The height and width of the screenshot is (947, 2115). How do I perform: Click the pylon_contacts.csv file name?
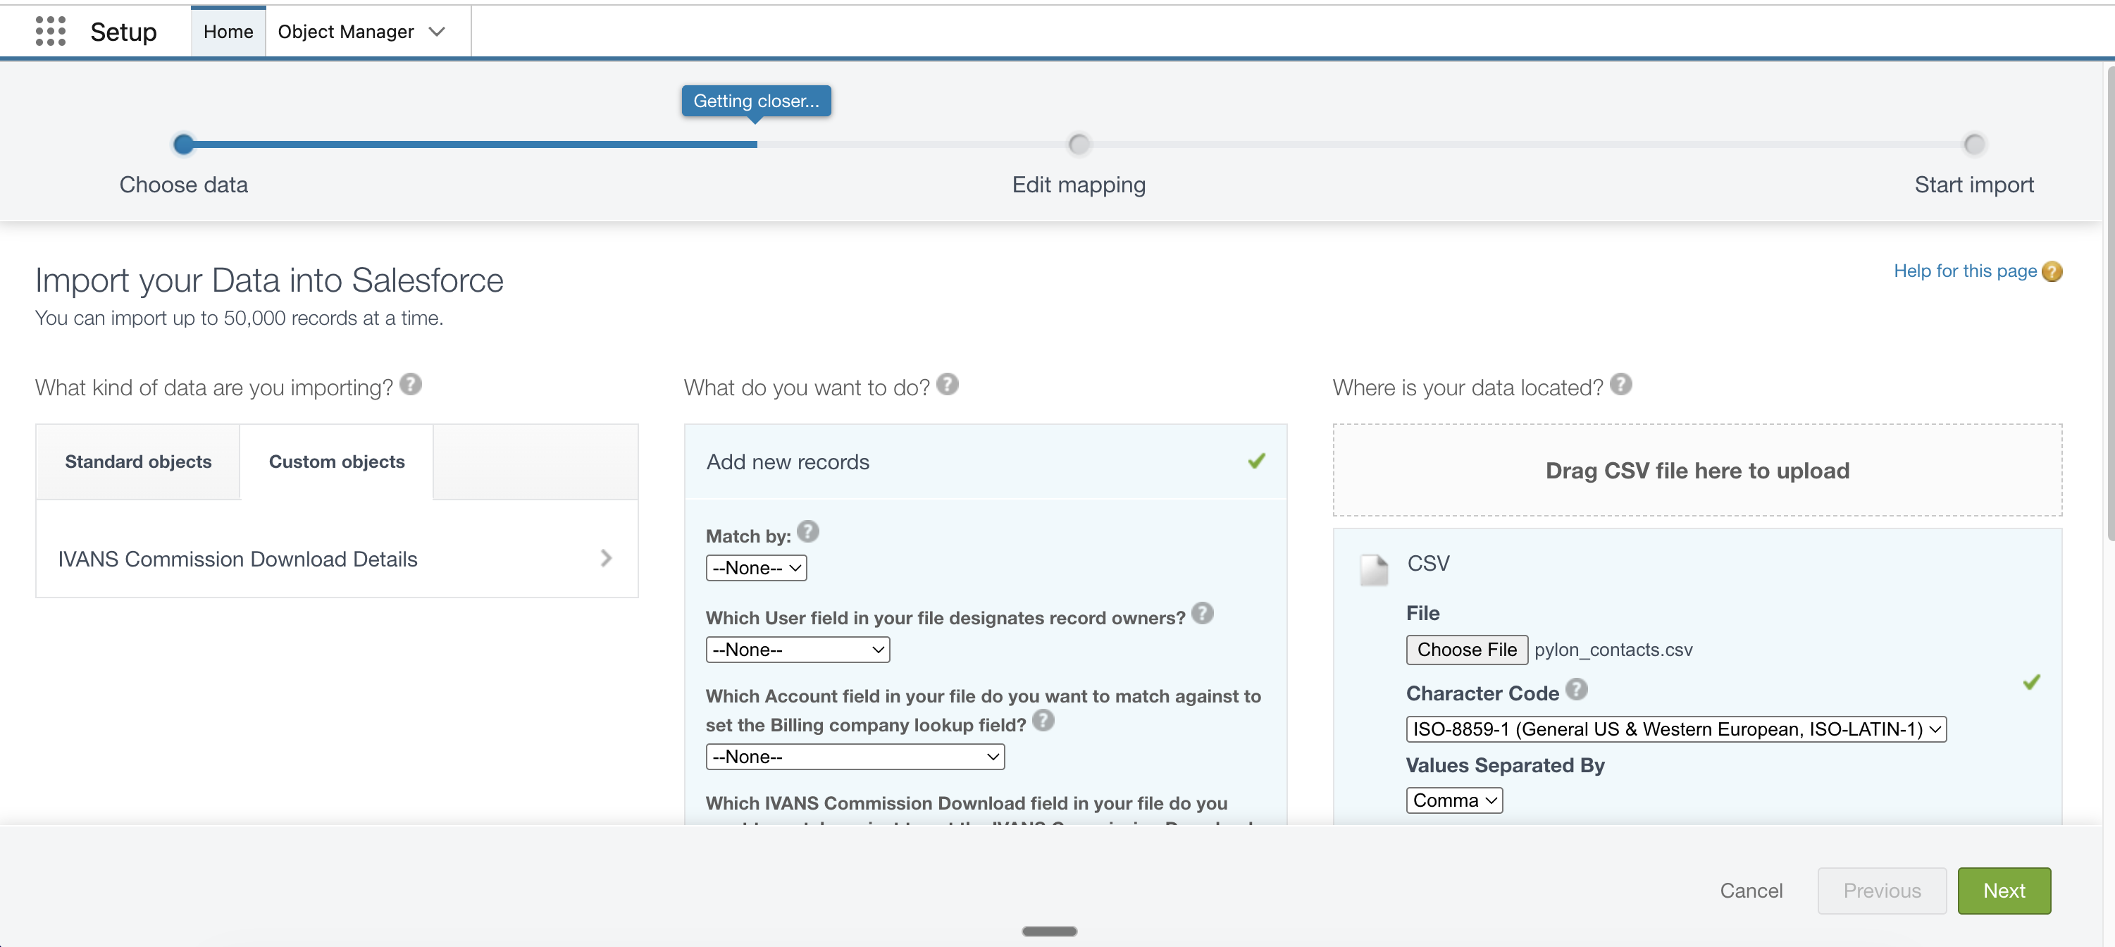pyautogui.click(x=1613, y=650)
